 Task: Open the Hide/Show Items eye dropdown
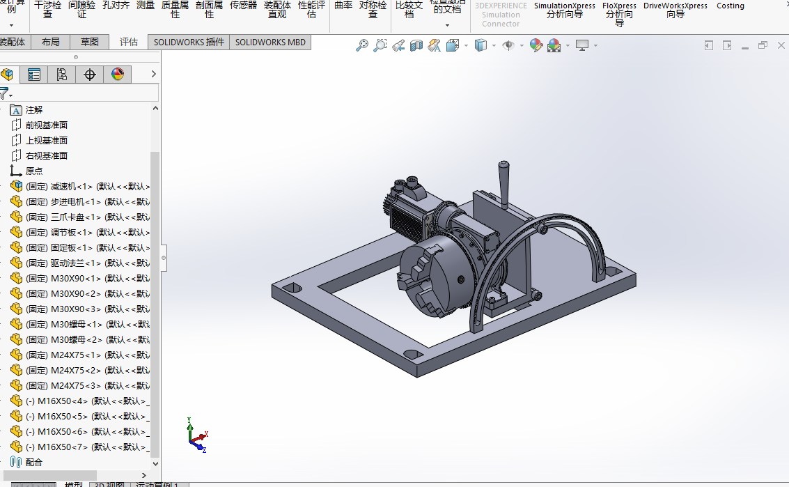tap(512, 46)
